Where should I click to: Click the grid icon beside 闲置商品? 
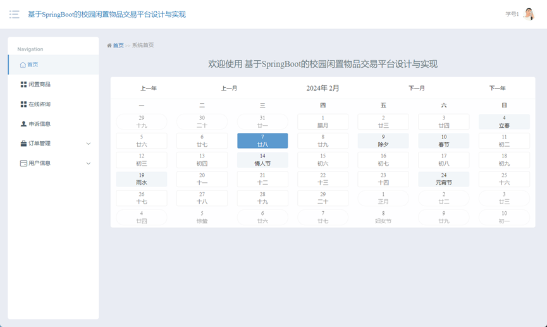click(x=23, y=85)
